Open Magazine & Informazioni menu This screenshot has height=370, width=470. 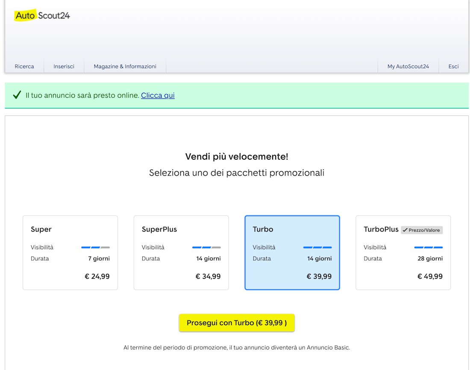[125, 66]
